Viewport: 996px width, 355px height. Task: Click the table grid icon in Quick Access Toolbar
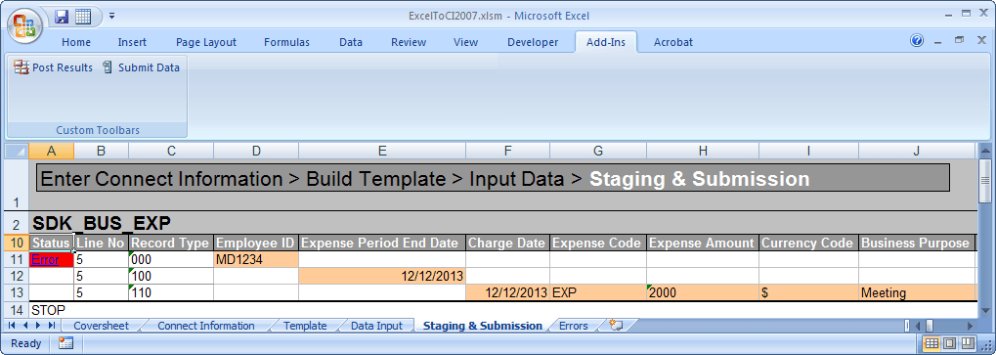point(82,17)
